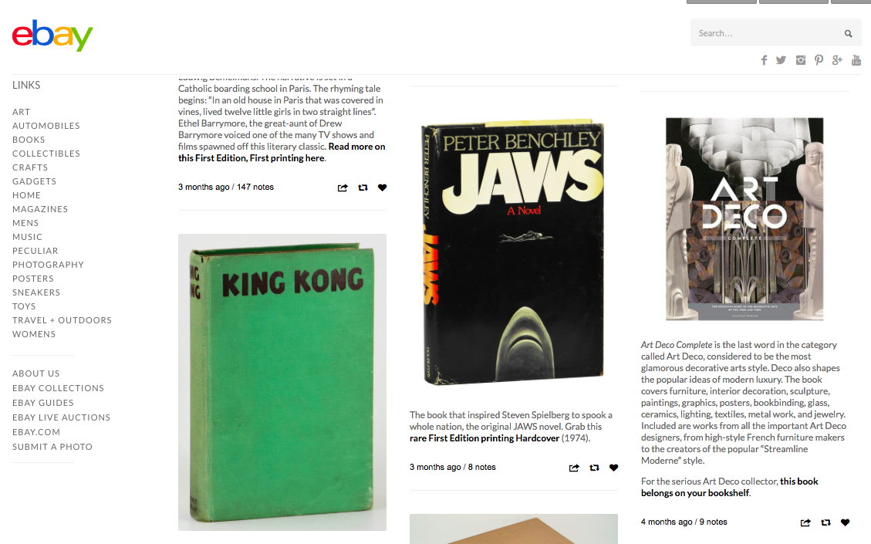Visit the Instagram camera icon

click(801, 60)
